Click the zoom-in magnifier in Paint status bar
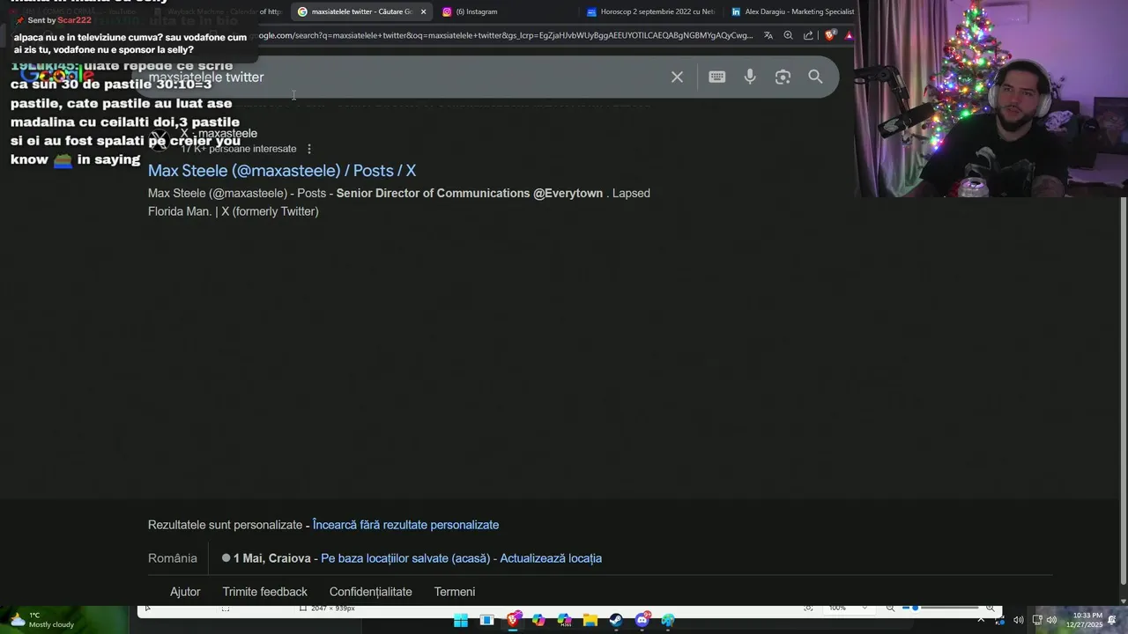Image resolution: width=1128 pixels, height=634 pixels. click(x=990, y=608)
